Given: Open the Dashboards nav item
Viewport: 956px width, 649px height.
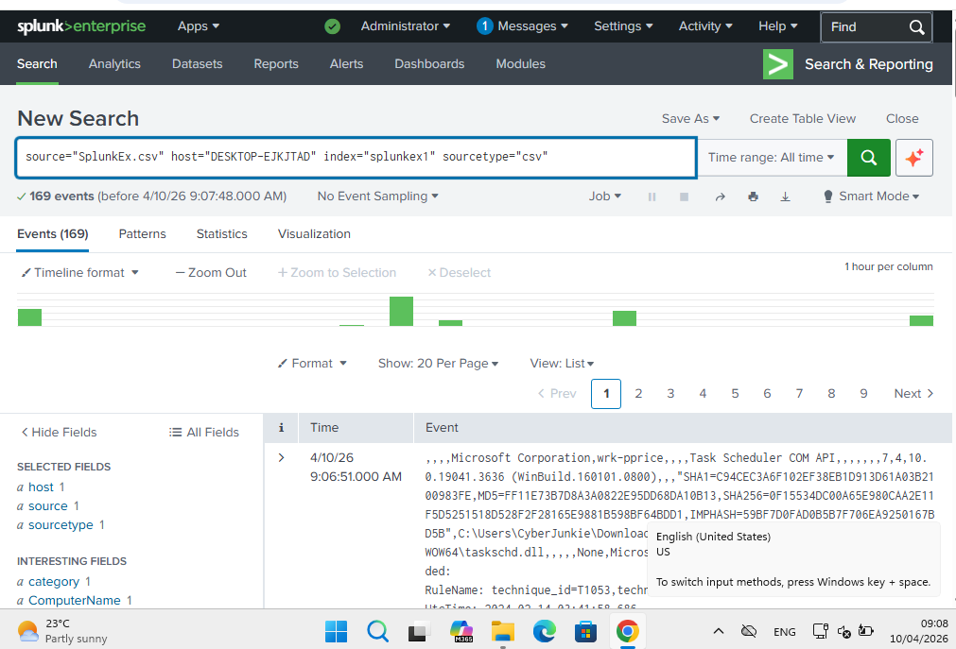Looking at the screenshot, I should [429, 64].
